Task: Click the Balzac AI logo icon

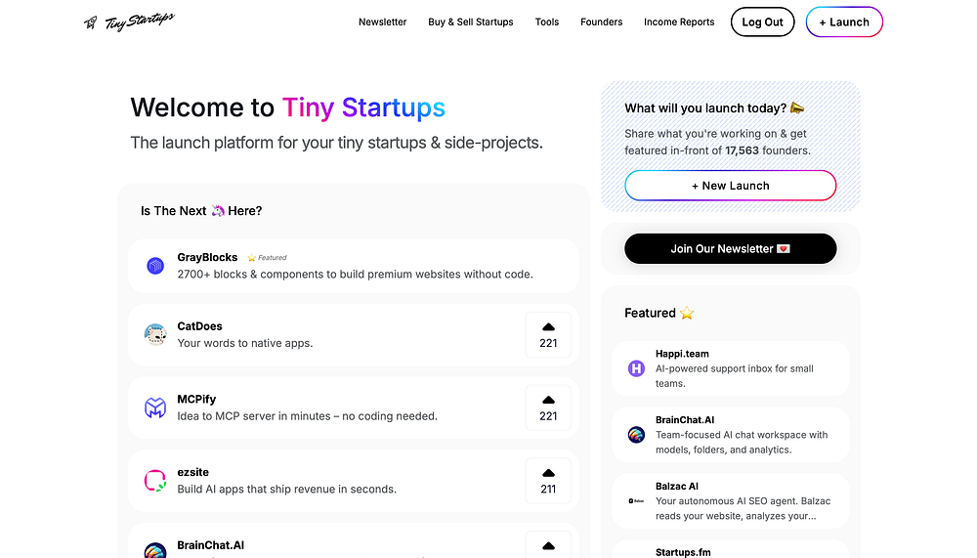Action: tap(636, 500)
